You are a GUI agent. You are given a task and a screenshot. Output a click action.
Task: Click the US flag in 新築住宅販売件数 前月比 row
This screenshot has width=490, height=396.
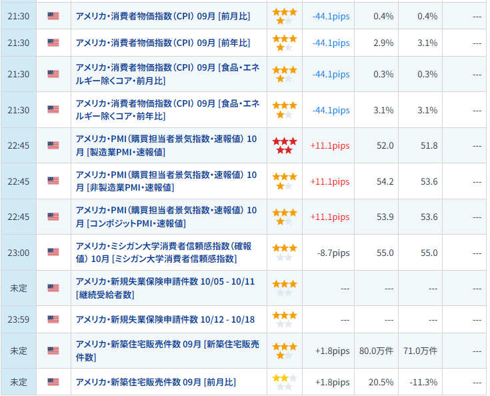click(53, 382)
